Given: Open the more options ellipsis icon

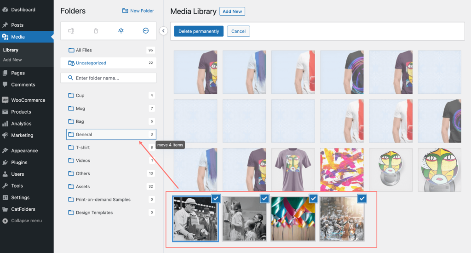Looking at the screenshot, I should 146,31.
